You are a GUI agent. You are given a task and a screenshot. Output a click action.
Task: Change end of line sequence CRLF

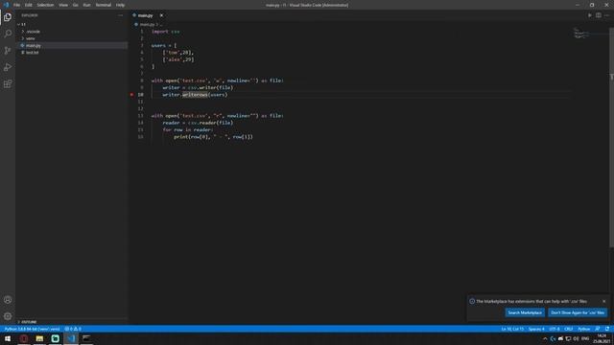pos(569,329)
